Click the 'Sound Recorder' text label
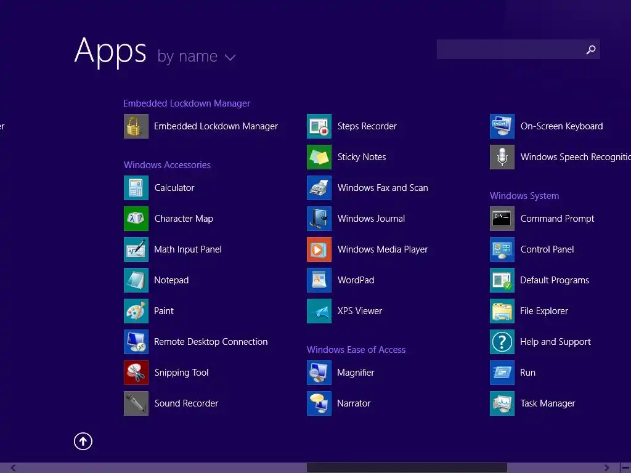 (186, 403)
